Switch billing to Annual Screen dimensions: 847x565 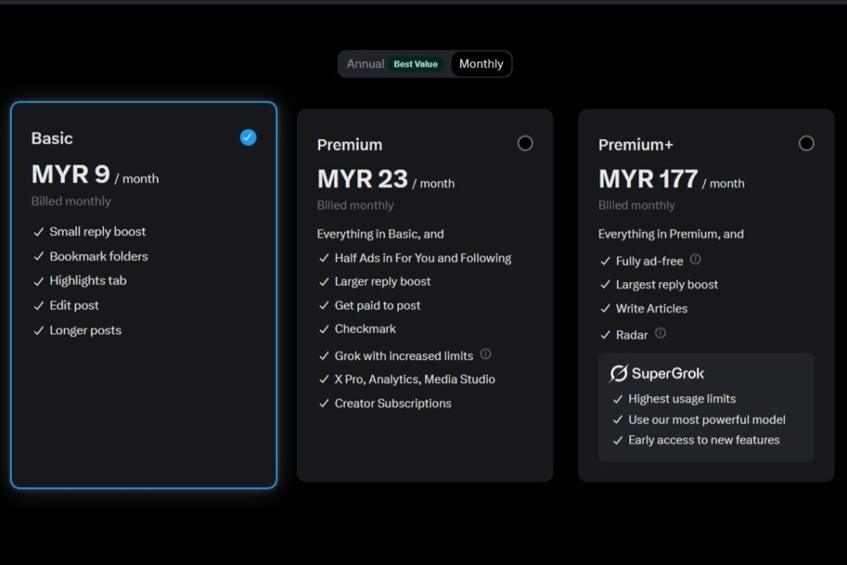[366, 64]
